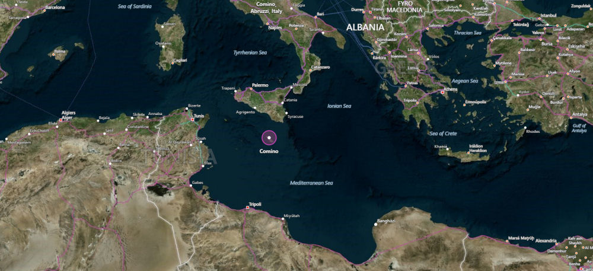Click the Tripoli capital marker
This screenshot has height=271, width=593.
(x=248, y=208)
